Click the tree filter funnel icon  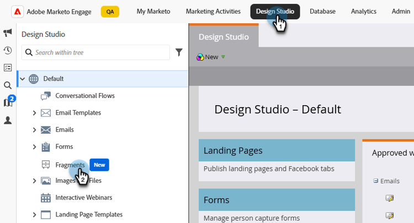pyautogui.click(x=179, y=52)
